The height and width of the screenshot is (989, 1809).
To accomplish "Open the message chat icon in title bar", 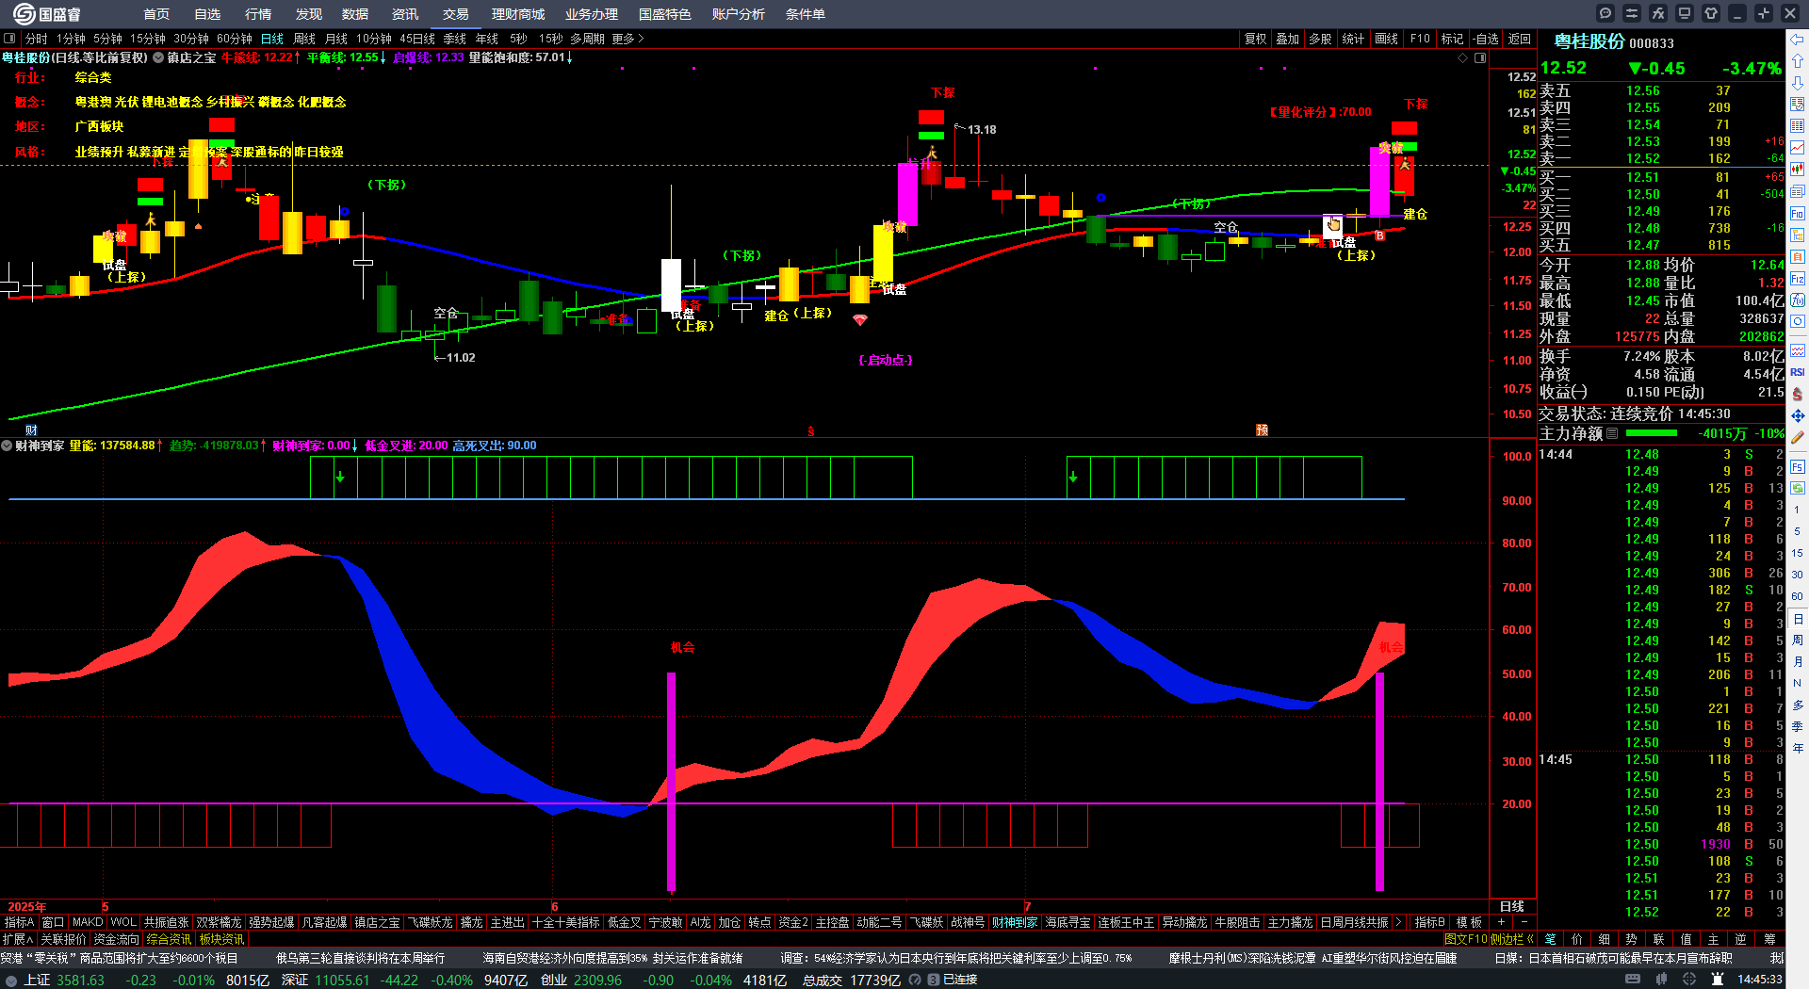I will tap(1605, 13).
